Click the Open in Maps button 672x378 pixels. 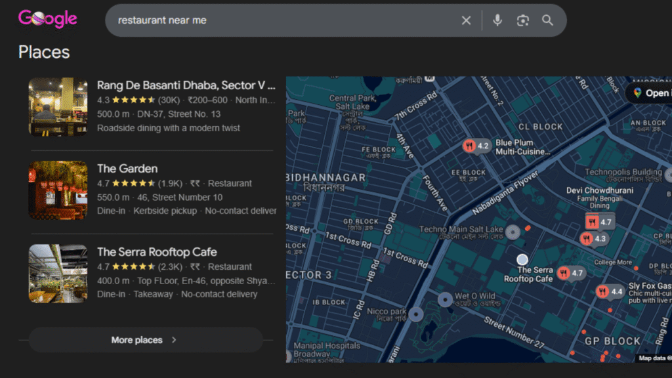650,93
